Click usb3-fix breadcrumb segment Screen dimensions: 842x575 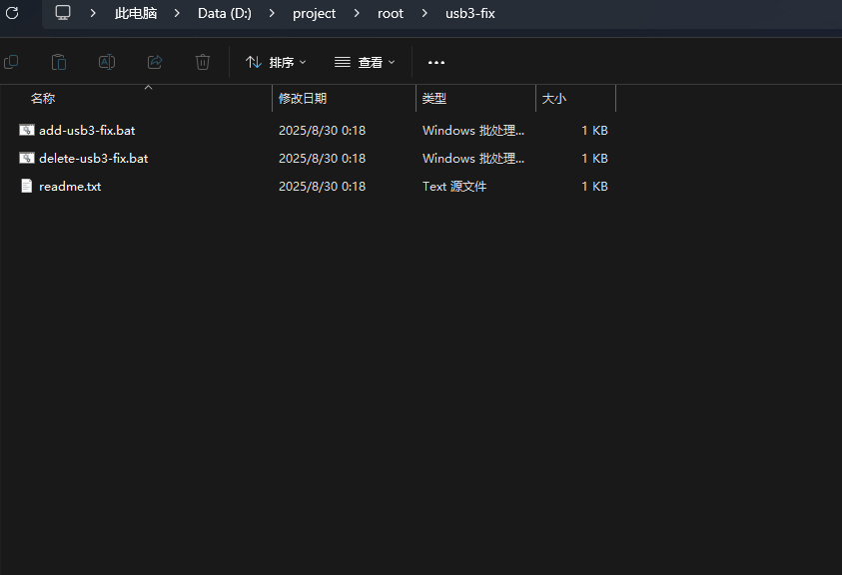click(470, 13)
